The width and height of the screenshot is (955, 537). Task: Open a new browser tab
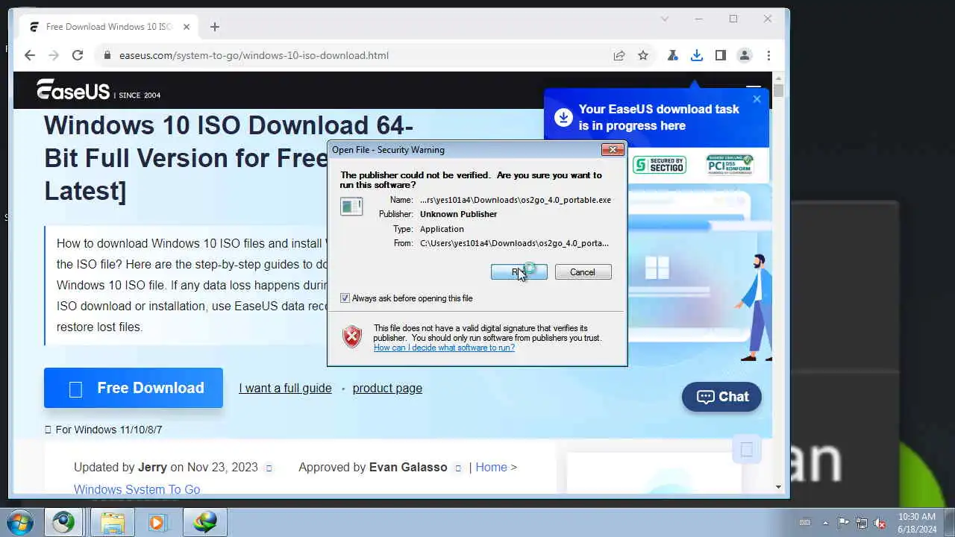click(x=215, y=27)
